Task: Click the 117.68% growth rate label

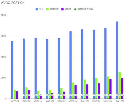Action: pos(85,95)
